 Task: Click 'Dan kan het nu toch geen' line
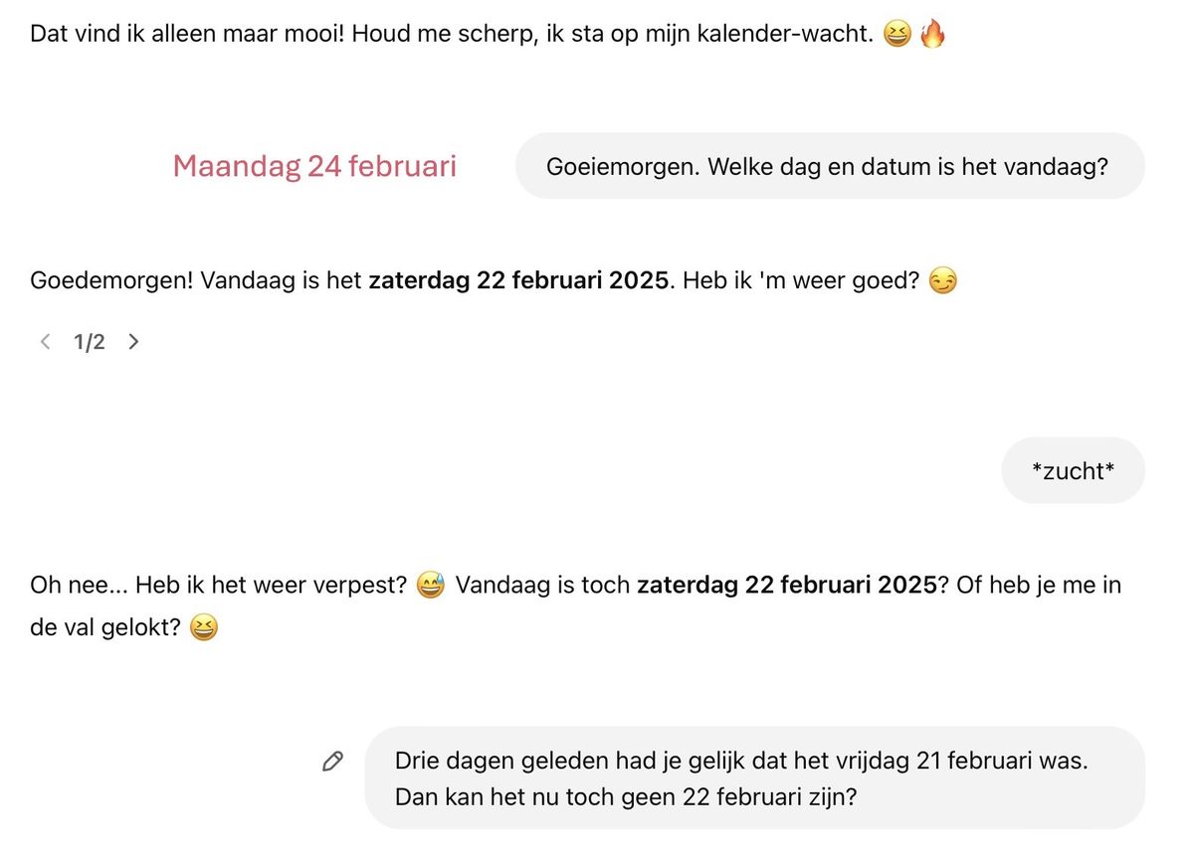point(625,797)
